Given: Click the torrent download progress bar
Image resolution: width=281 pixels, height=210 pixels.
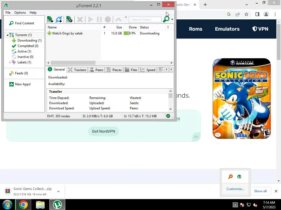Looking at the screenshot, I should tap(131, 33).
